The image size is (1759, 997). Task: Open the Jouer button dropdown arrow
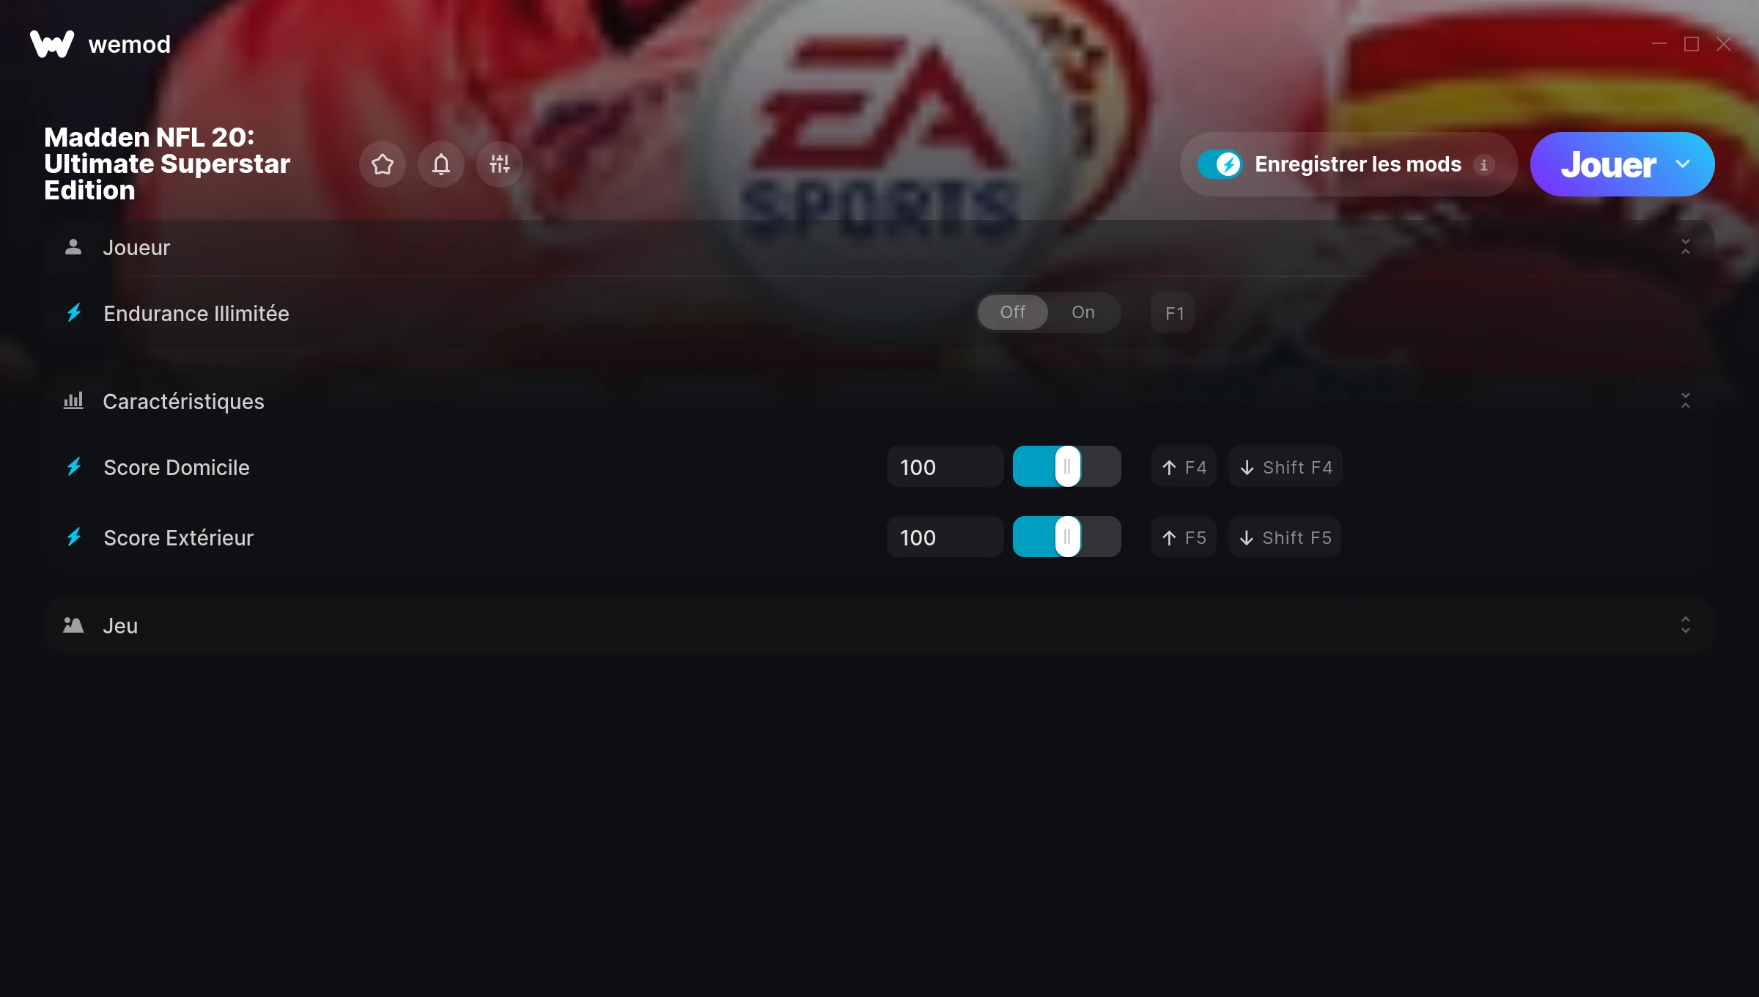click(1683, 164)
